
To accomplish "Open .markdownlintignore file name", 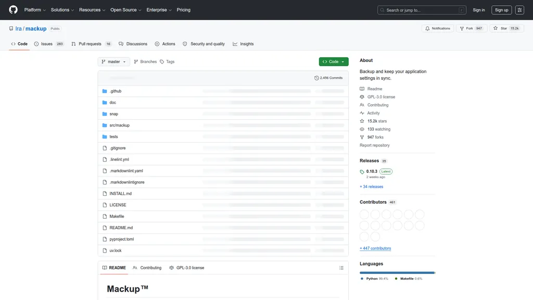I will coord(127,182).
